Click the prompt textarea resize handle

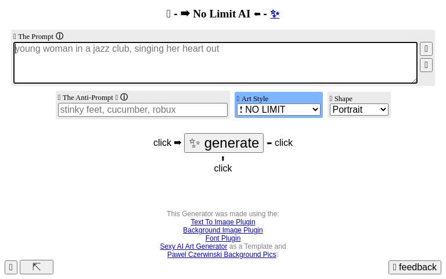click(414, 80)
